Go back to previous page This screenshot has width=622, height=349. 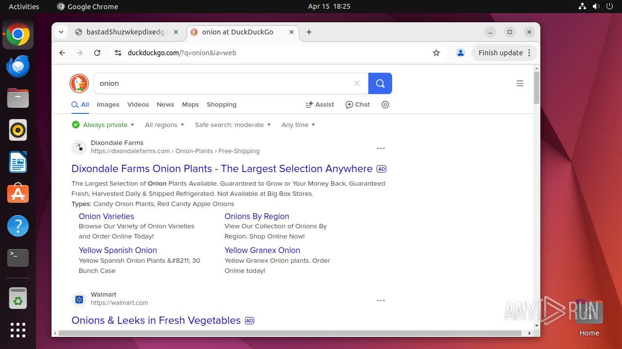62,53
